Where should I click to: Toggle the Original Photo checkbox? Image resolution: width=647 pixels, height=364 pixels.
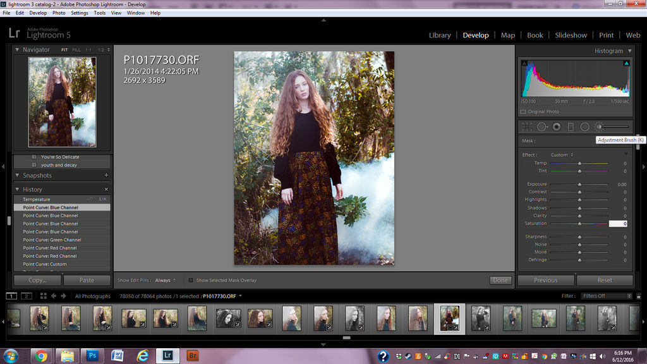pyautogui.click(x=523, y=112)
